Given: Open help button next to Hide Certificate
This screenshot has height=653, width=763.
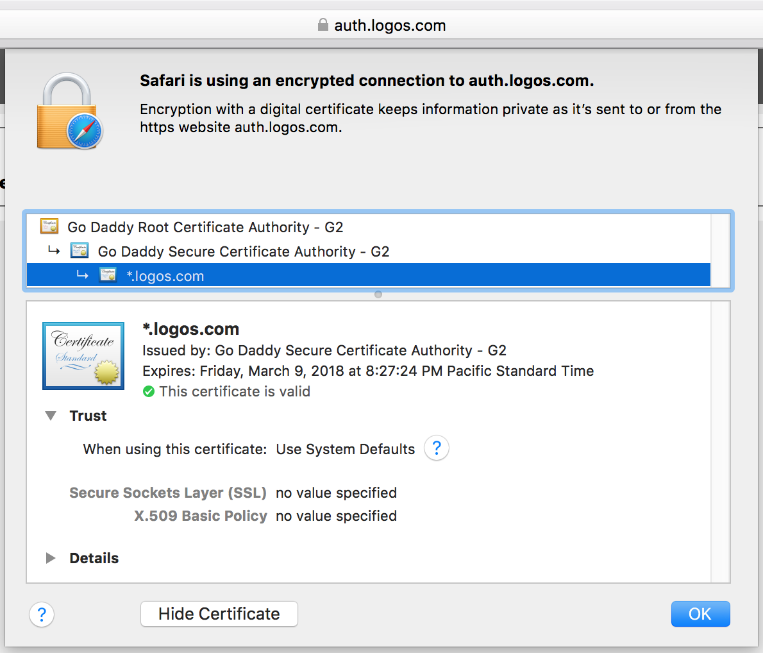Looking at the screenshot, I should [x=42, y=615].
